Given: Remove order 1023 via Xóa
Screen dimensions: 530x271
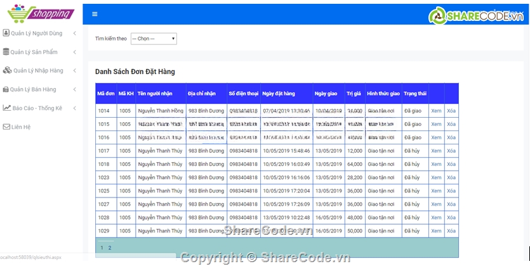Looking at the screenshot, I should click(451, 177).
